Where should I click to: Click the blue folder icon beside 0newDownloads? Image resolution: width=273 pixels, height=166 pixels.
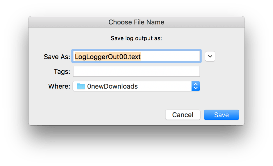[x=81, y=86]
